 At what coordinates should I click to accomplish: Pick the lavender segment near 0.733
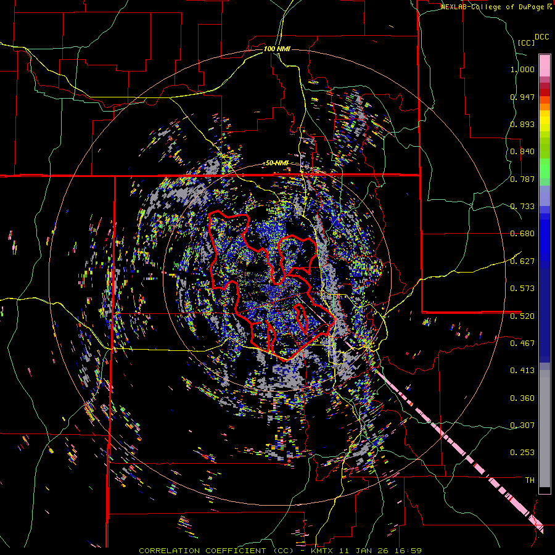(x=545, y=195)
